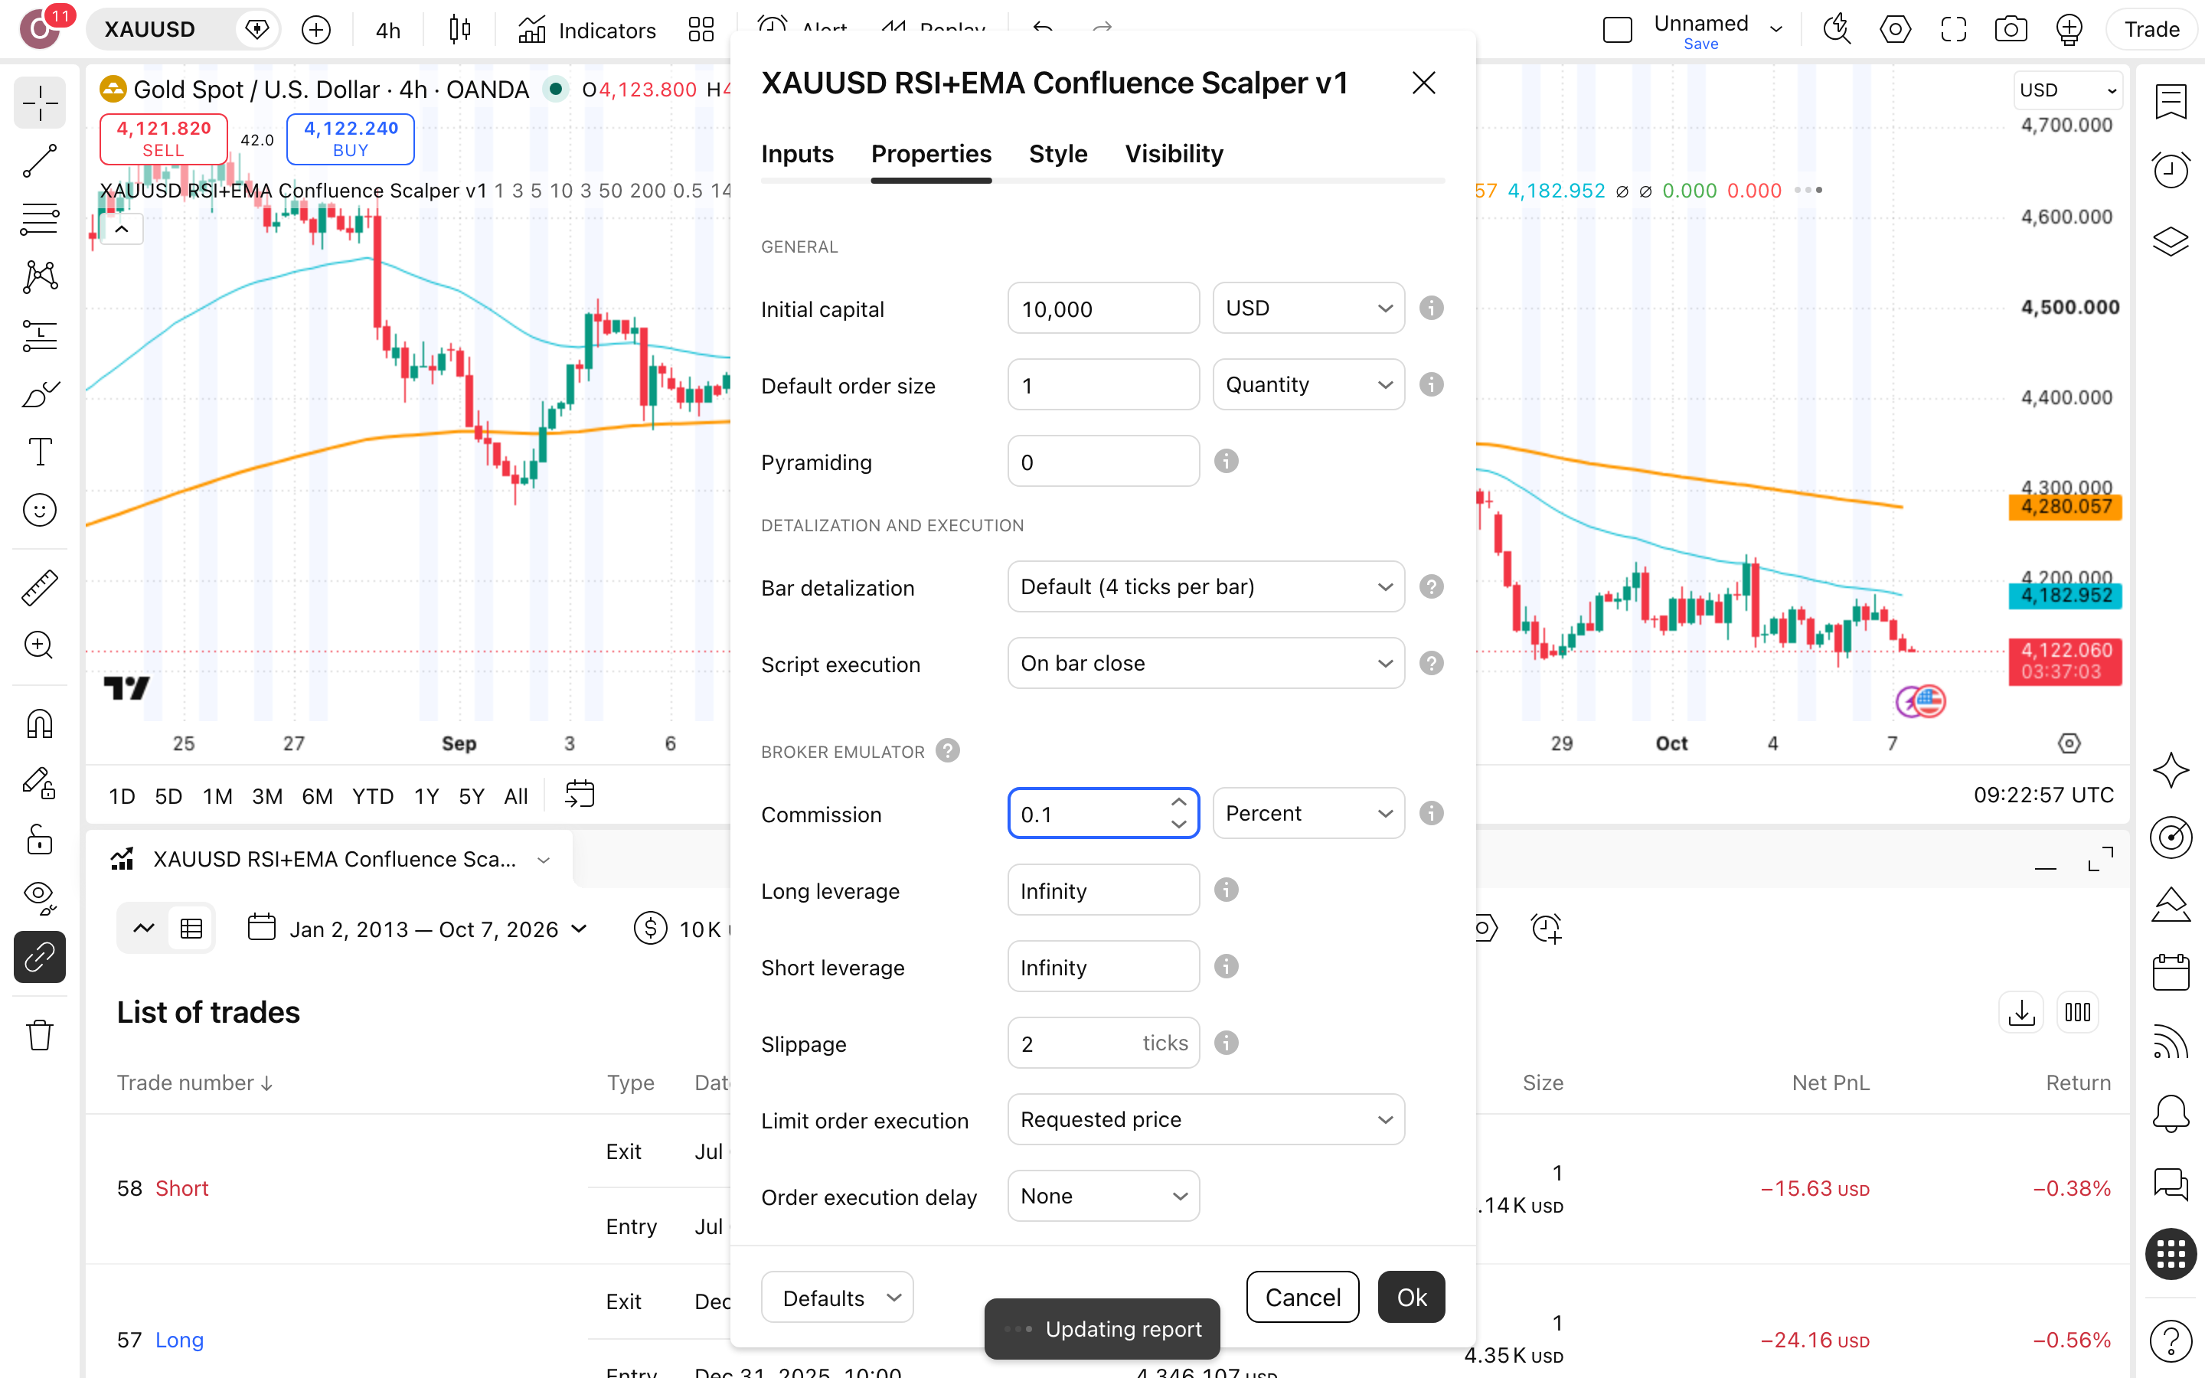Open the Alerts clock icon in right sidebar
This screenshot has width=2205, height=1378.
click(2171, 169)
